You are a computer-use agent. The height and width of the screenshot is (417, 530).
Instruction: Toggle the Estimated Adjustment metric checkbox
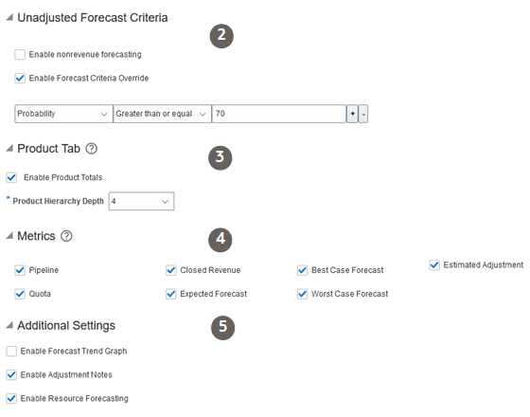434,264
